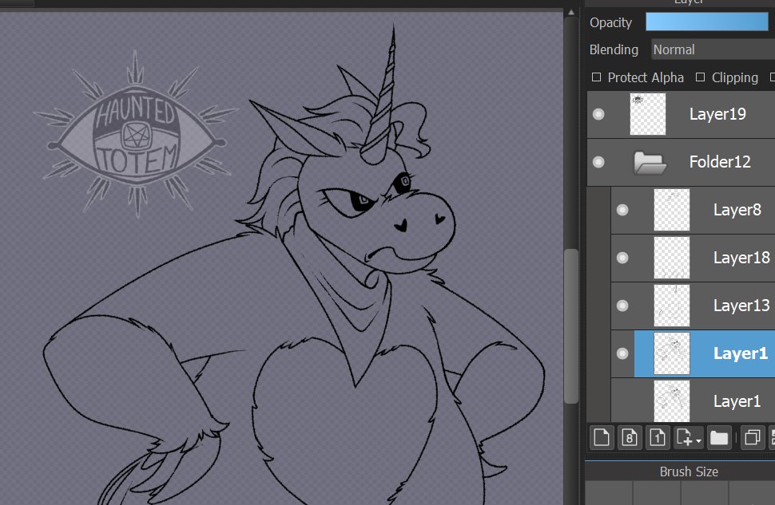
Task: Click the Layer18 thumbnail
Action: (672, 258)
